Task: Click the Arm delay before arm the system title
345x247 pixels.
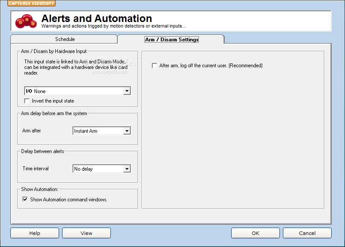Action: point(54,113)
